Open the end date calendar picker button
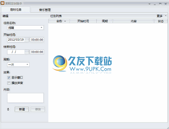 pyautogui.click(x=27, y=52)
